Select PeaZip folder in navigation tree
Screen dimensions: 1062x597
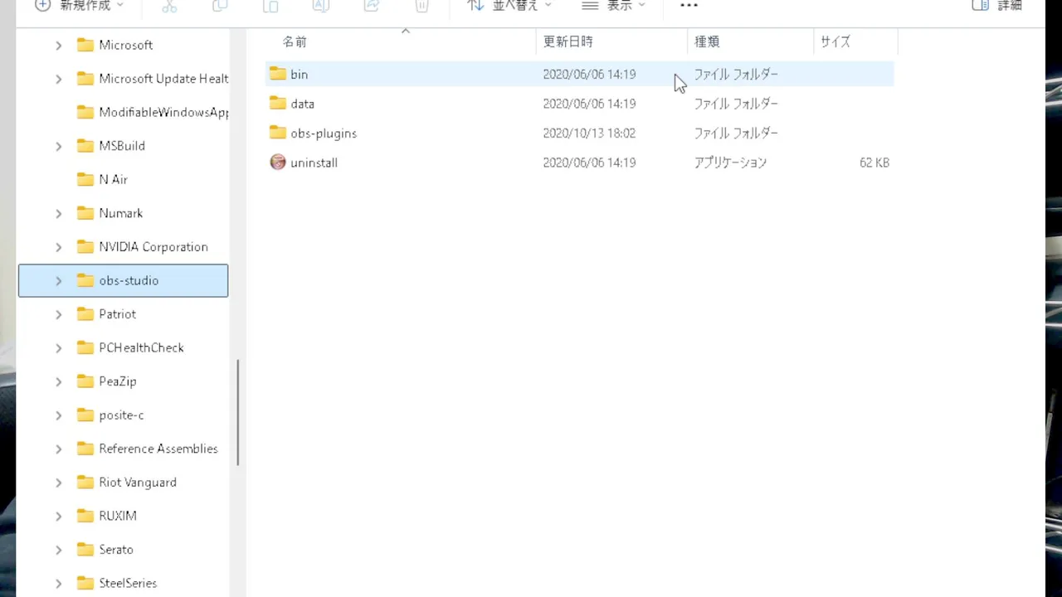[118, 381]
